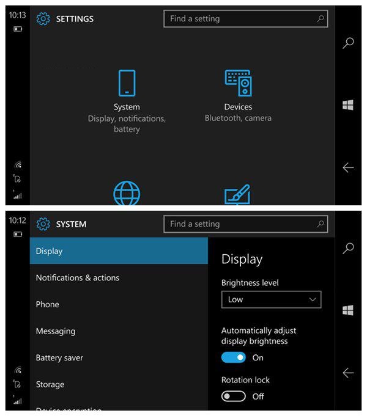
Task: Click the System category label
Action: [127, 107]
